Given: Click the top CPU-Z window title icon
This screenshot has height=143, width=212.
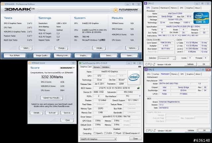Looking at the screenshot, I should click(x=146, y=3).
